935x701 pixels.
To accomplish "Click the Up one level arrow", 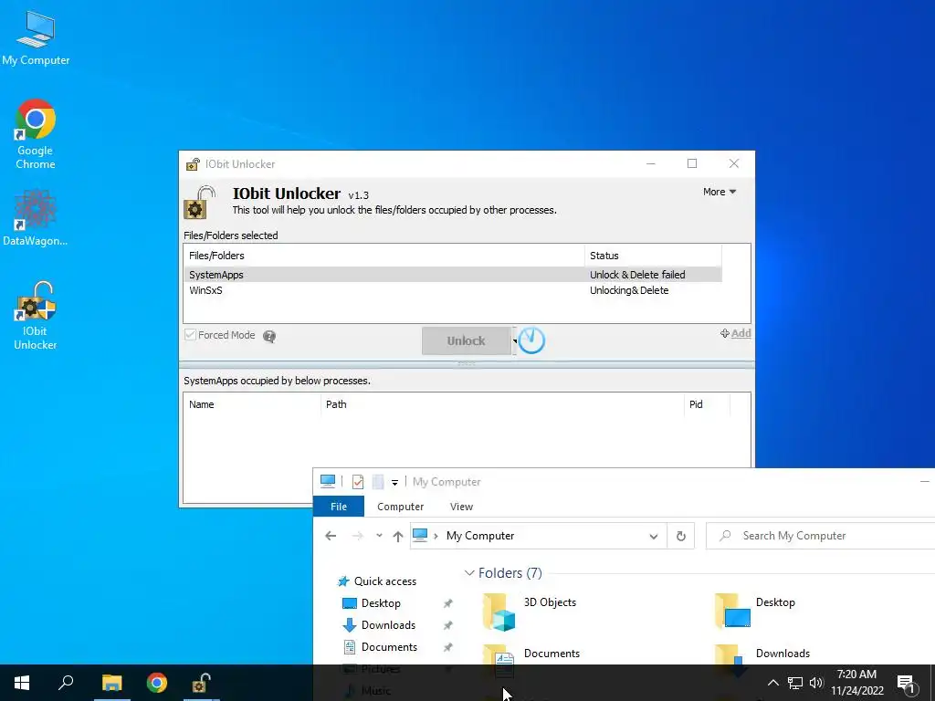I will click(398, 536).
